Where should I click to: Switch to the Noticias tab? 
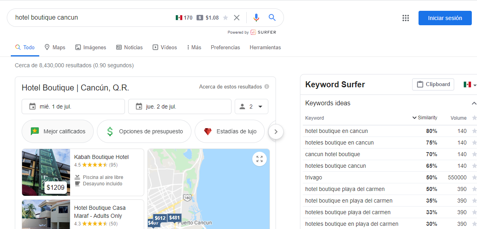point(129,48)
